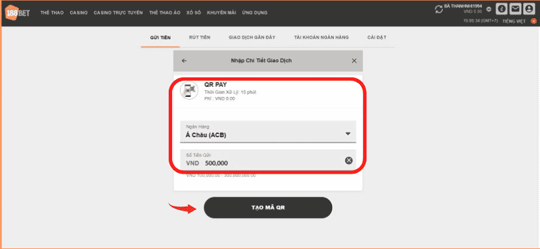Click the GMT+7 clock text
Image resolution: width=540 pixels, height=249 pixels.
481,21
